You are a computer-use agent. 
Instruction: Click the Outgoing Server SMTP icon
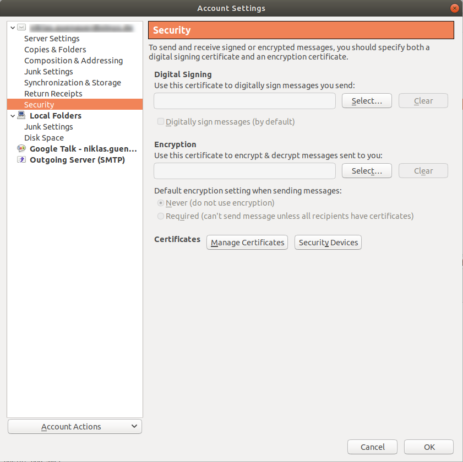point(21,160)
